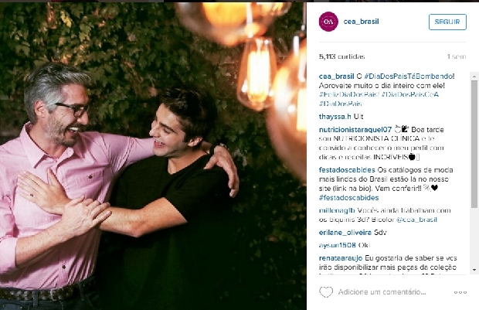479x310 pixels.
Task: Open the #DiaDosPaisCeA hashtag link
Action: tap(410, 94)
